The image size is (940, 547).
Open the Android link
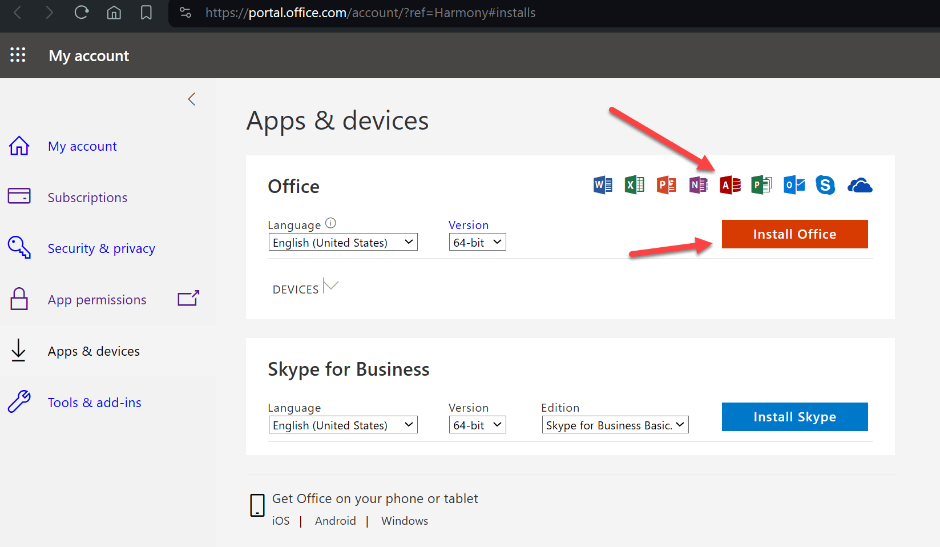point(336,521)
